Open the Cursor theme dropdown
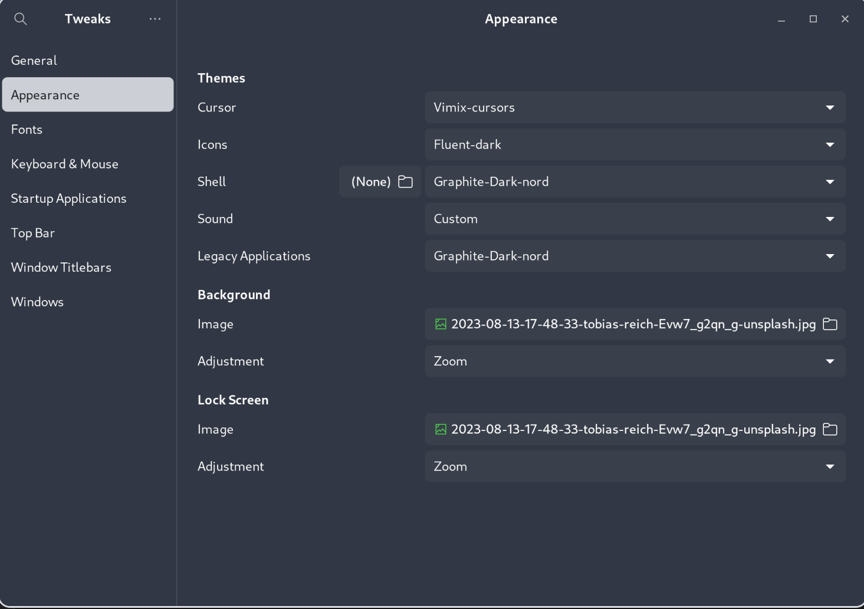The height and width of the screenshot is (609, 864). 635,107
